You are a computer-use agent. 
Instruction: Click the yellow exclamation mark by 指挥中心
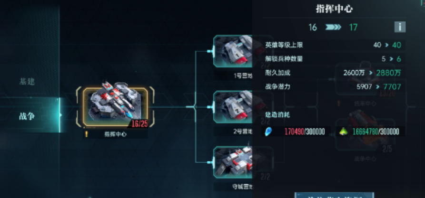pos(87,134)
